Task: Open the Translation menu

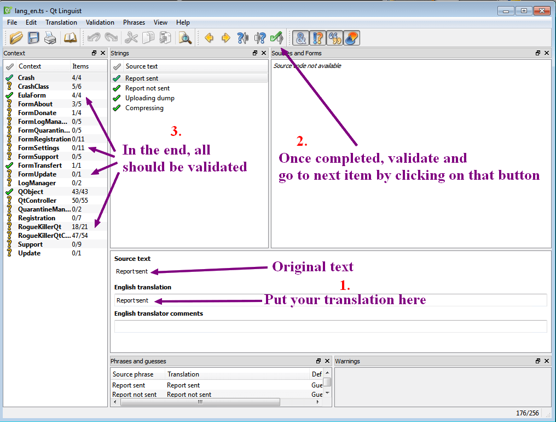Action: click(61, 22)
